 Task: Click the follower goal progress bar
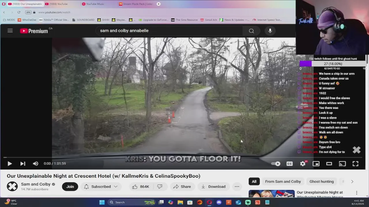click(x=333, y=64)
